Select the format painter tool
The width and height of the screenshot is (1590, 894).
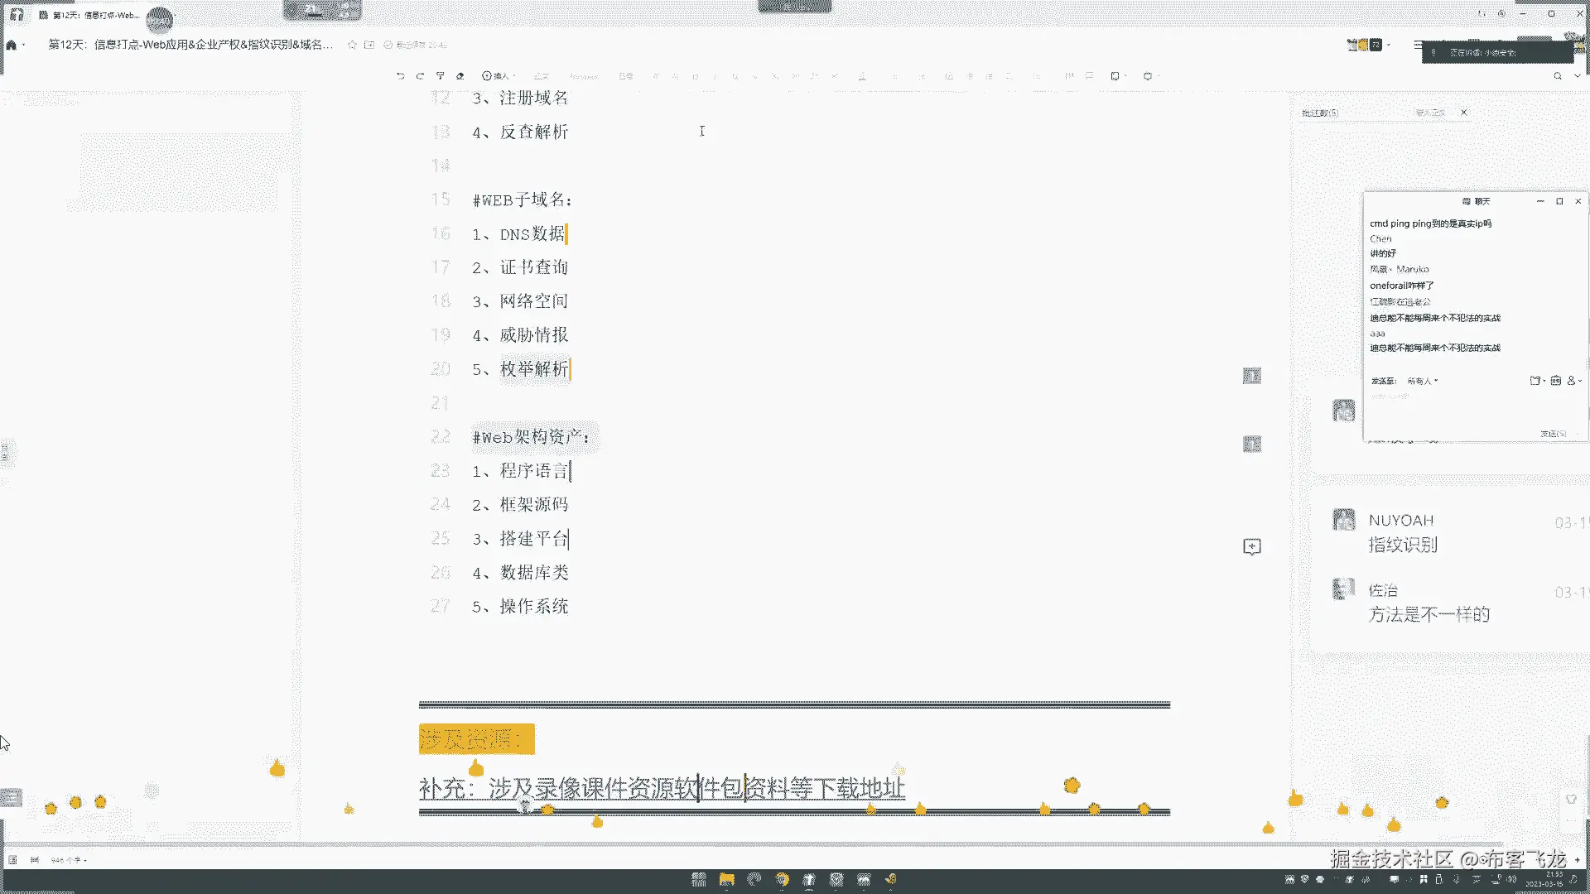click(x=441, y=76)
